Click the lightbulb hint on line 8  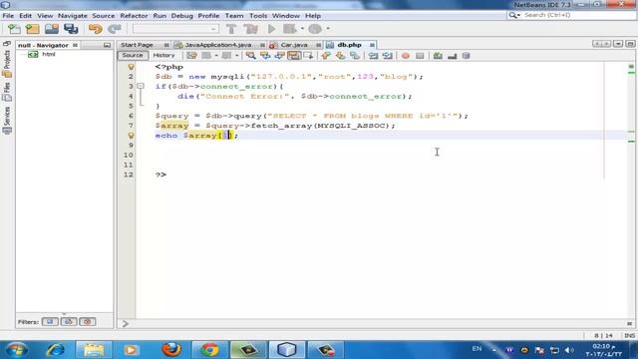[x=131, y=136]
